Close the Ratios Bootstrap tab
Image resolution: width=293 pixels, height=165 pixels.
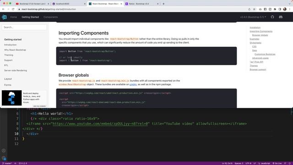click(157, 4)
